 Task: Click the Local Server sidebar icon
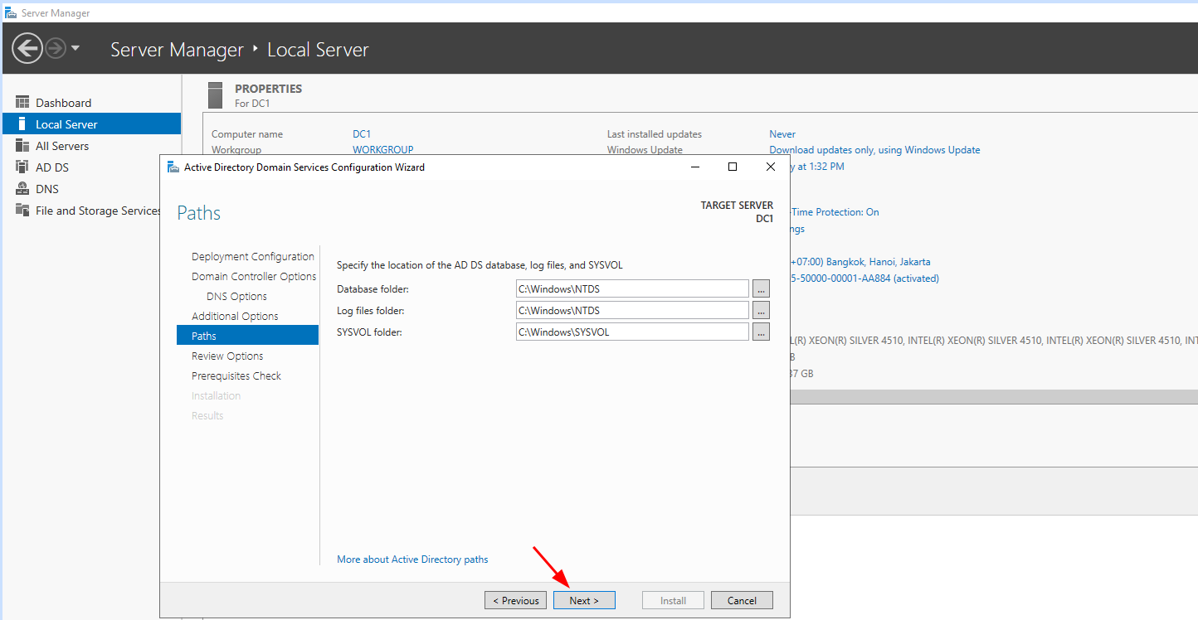(22, 124)
